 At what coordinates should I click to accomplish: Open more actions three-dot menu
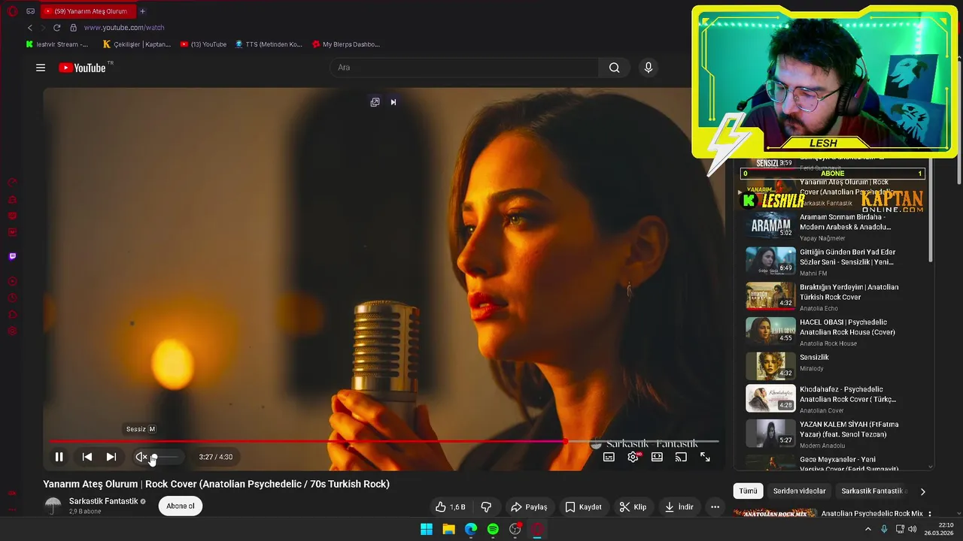click(715, 507)
